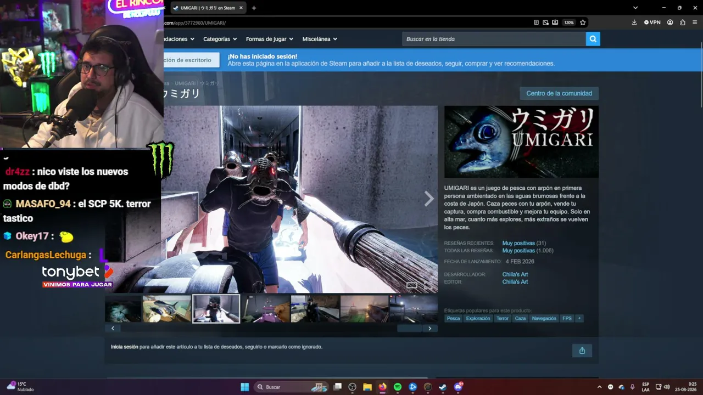
Task: Click the network icon in the system tray
Action: point(659,387)
